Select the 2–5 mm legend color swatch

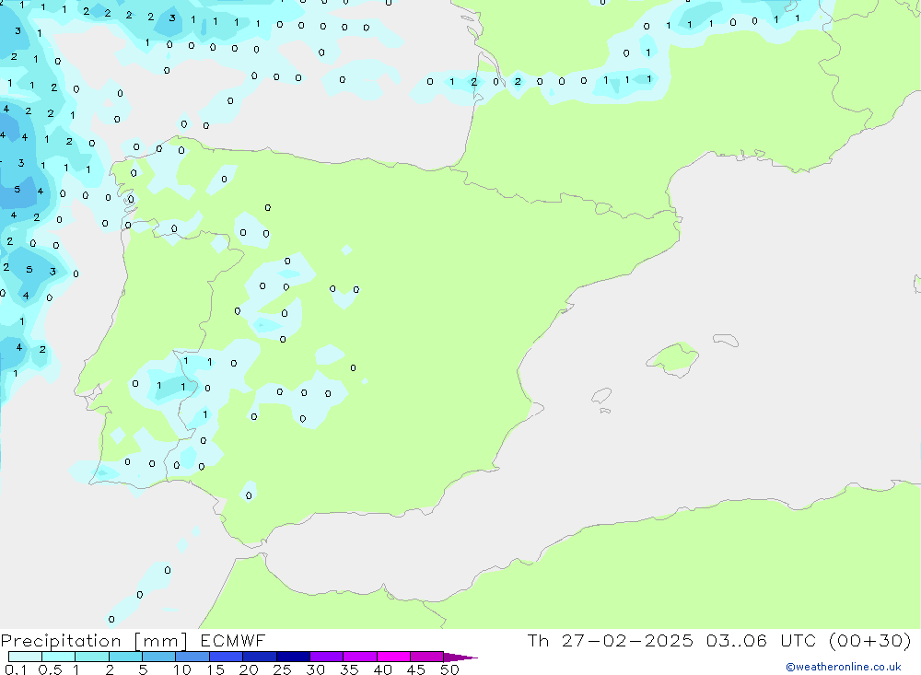pos(125,657)
